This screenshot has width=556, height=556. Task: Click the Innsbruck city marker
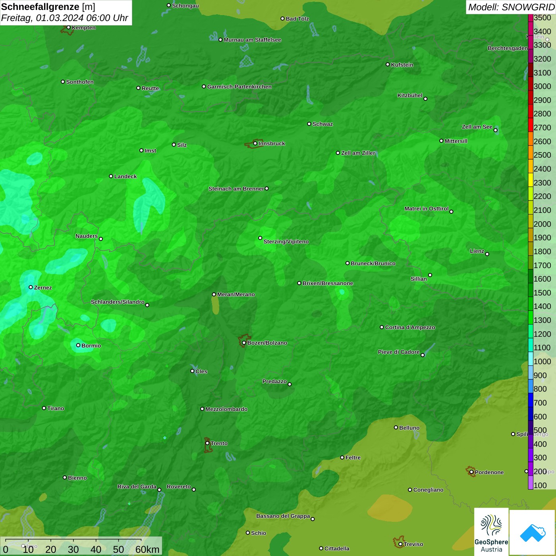click(x=255, y=143)
